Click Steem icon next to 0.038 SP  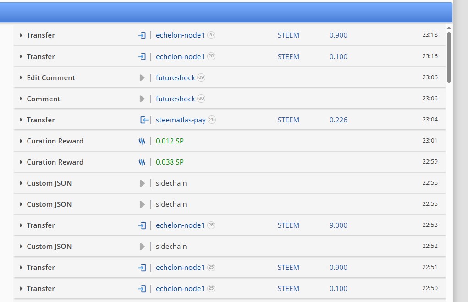click(142, 162)
